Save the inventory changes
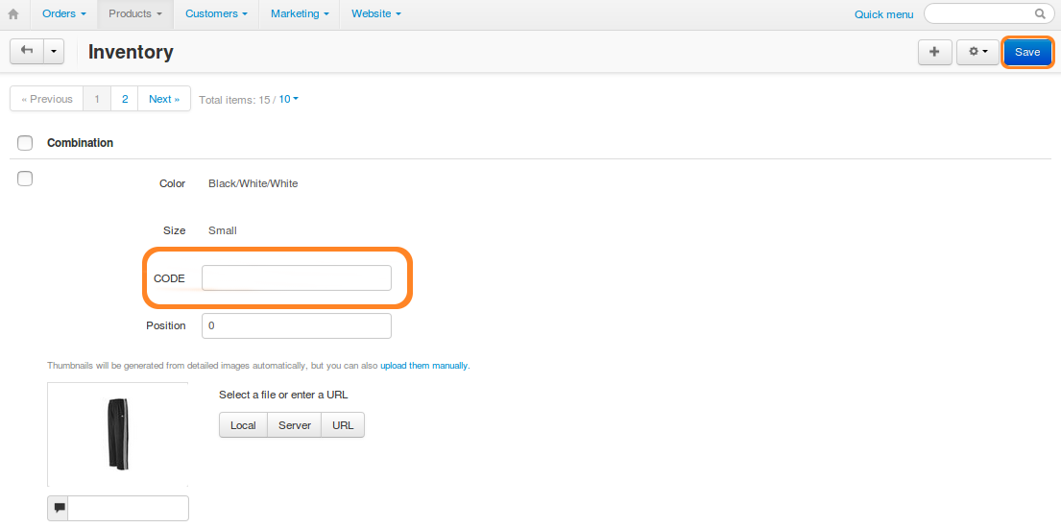This screenshot has width=1061, height=528. [x=1027, y=52]
